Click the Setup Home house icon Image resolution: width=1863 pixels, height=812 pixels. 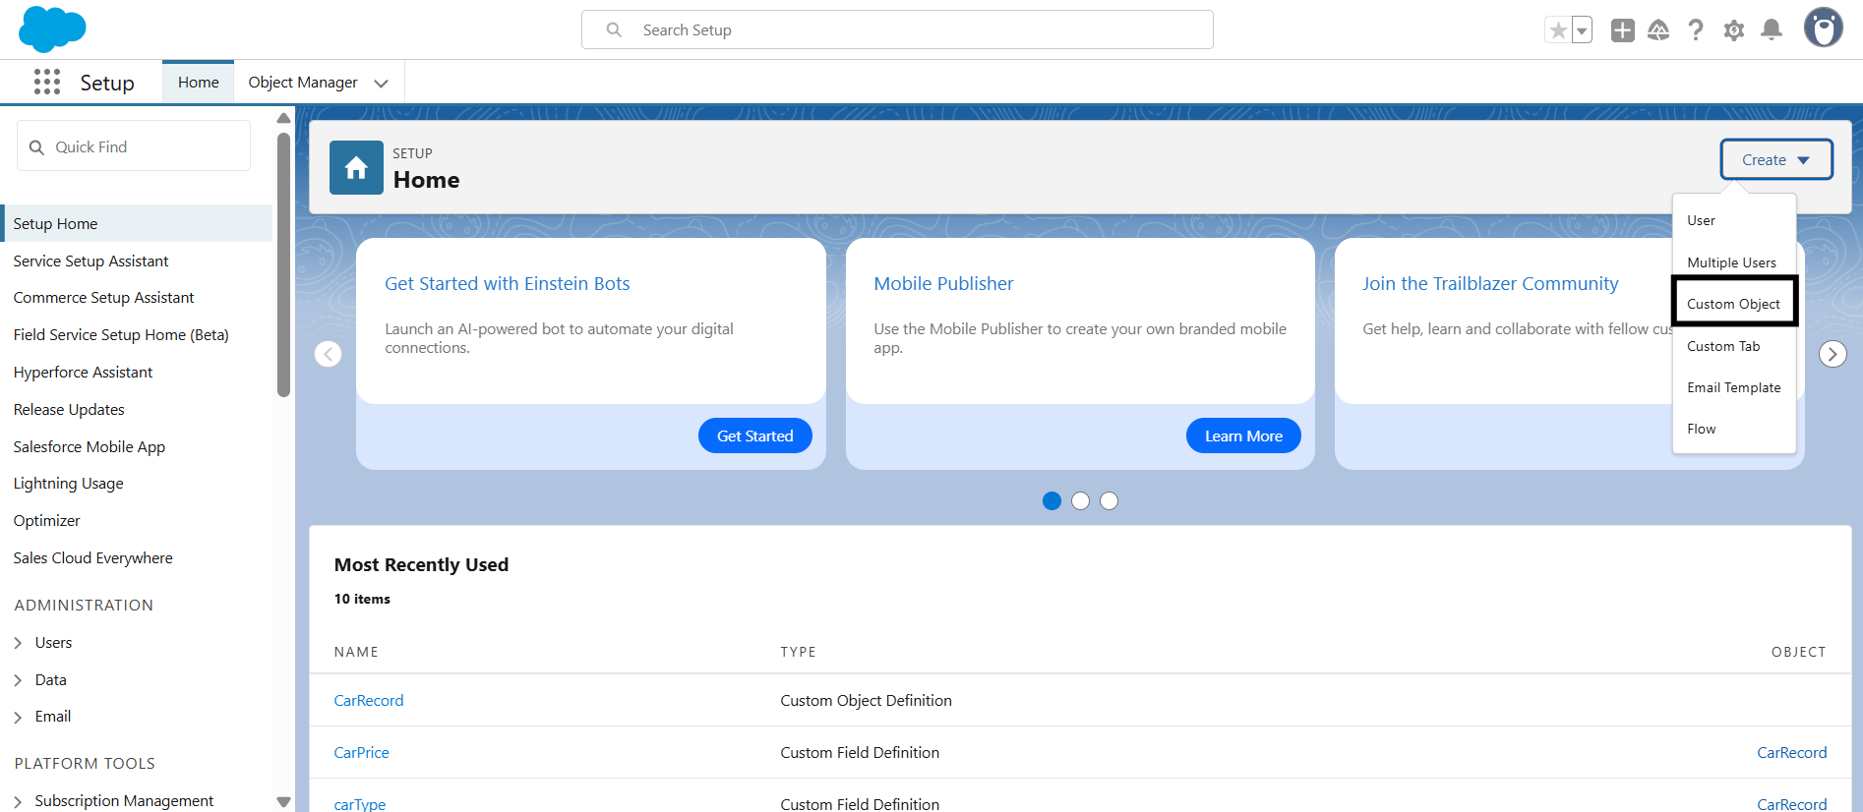tap(356, 168)
